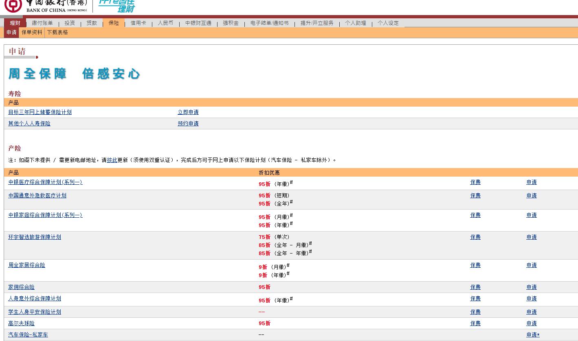Viewport: 578px width, 341px height.
Task: Open the 信用卡 tab
Action: click(x=138, y=23)
